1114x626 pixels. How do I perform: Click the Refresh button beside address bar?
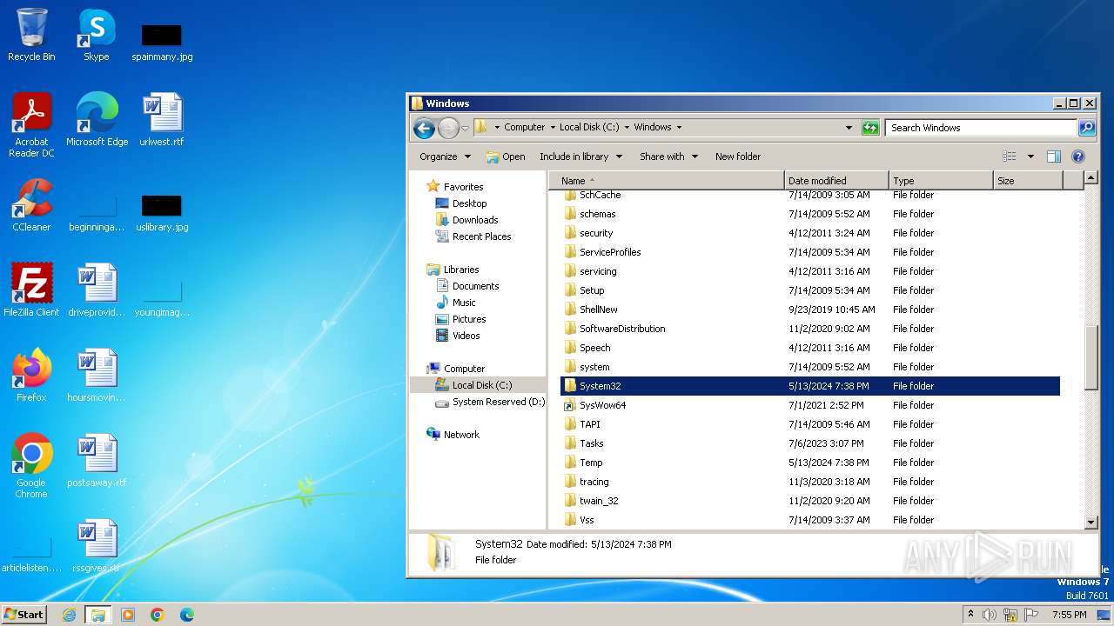870,128
